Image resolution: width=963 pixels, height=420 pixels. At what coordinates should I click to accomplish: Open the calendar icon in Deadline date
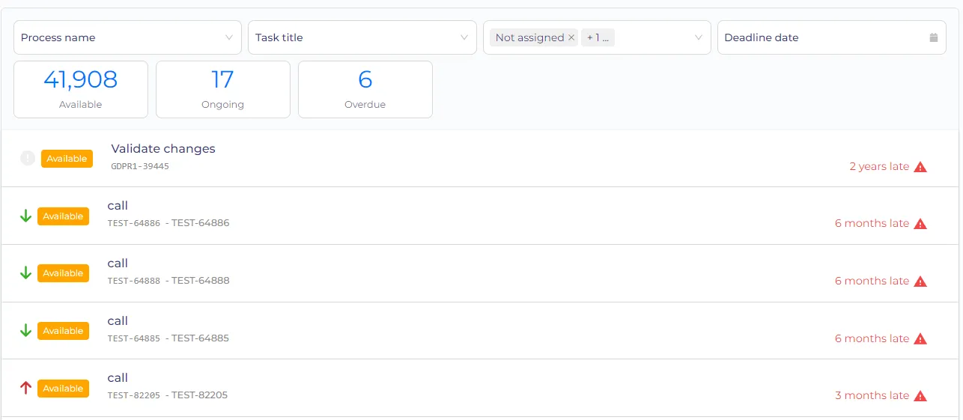(934, 37)
